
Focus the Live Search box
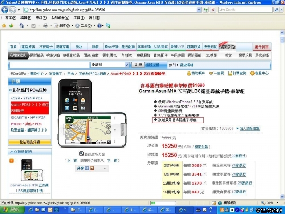pos(245,10)
